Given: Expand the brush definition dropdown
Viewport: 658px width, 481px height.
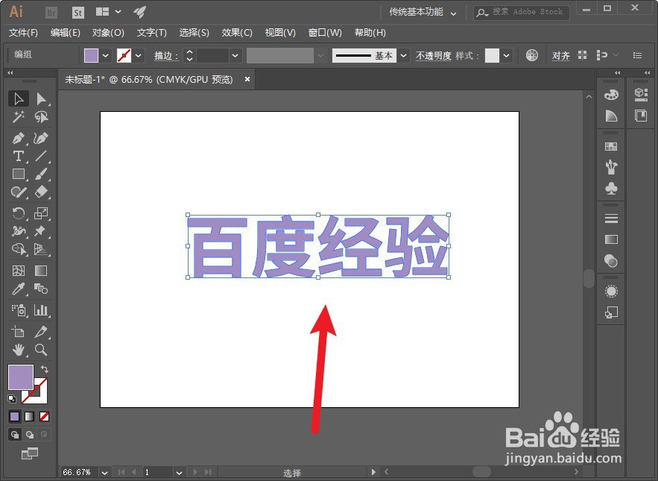Looking at the screenshot, I should [x=320, y=55].
